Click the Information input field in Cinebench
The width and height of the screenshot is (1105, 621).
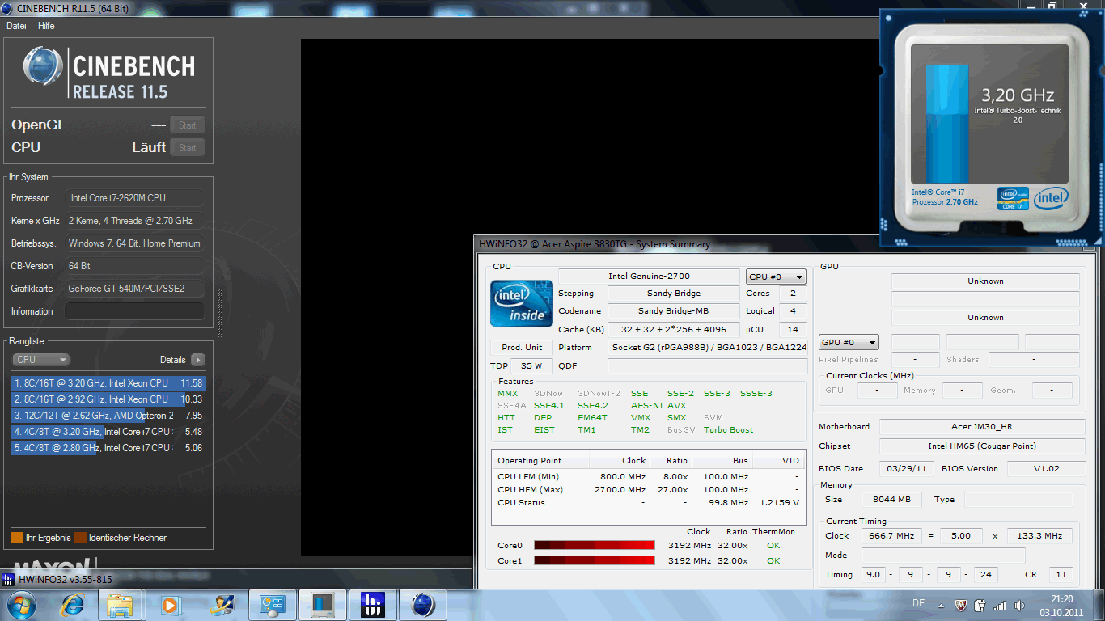[x=134, y=311]
